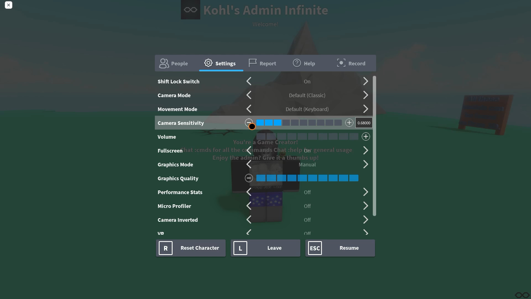Viewport: 531px width, 299px height.
Task: Open the Report tab
Action: [265, 63]
